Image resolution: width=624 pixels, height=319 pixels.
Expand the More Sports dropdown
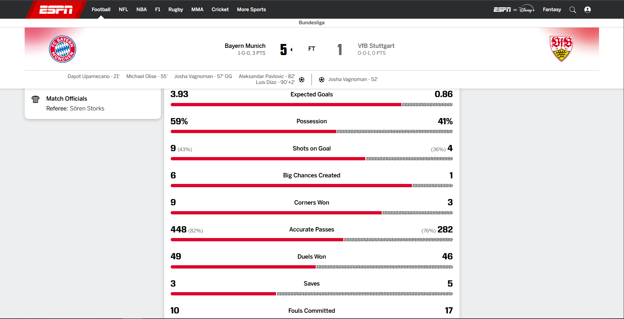click(x=251, y=10)
